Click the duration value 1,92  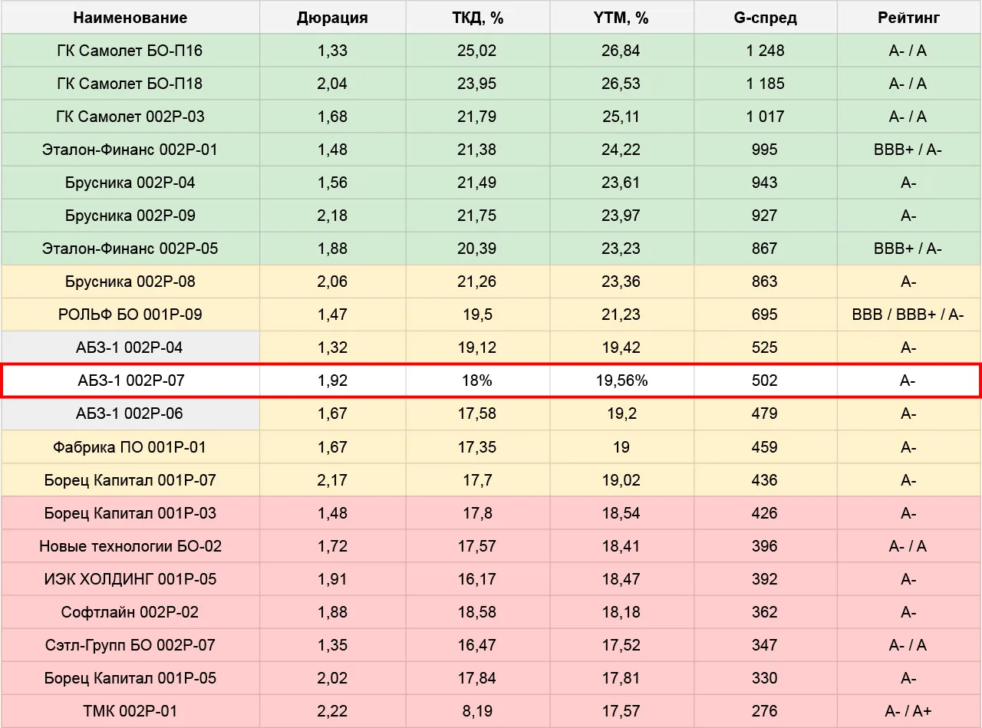(332, 380)
